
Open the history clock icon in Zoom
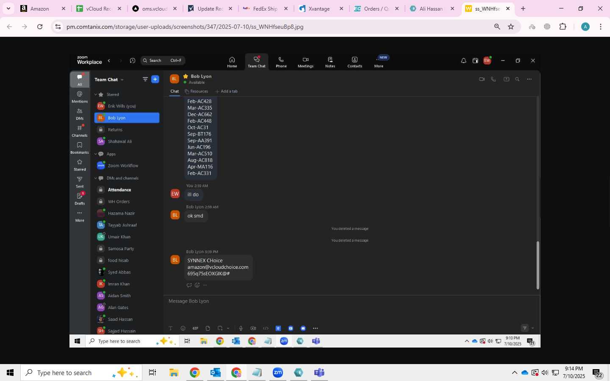(133, 61)
